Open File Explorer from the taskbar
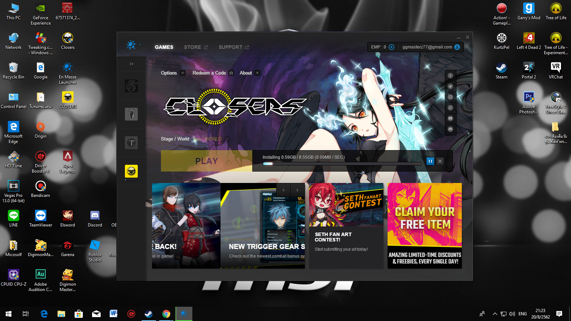This screenshot has height=321, width=571. tap(61, 314)
